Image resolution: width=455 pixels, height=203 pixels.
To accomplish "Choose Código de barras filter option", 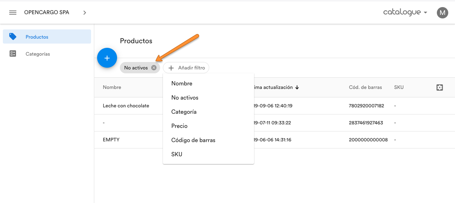I will click(193, 140).
